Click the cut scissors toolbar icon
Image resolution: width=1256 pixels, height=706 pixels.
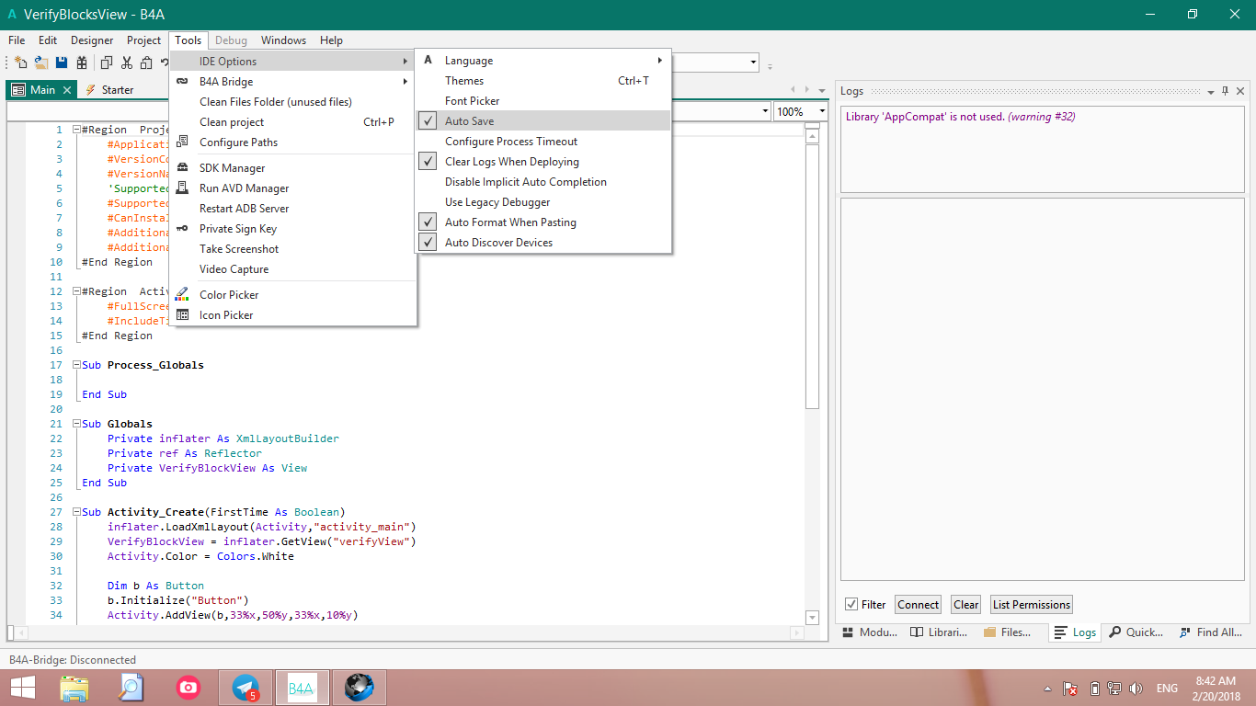coord(127,63)
